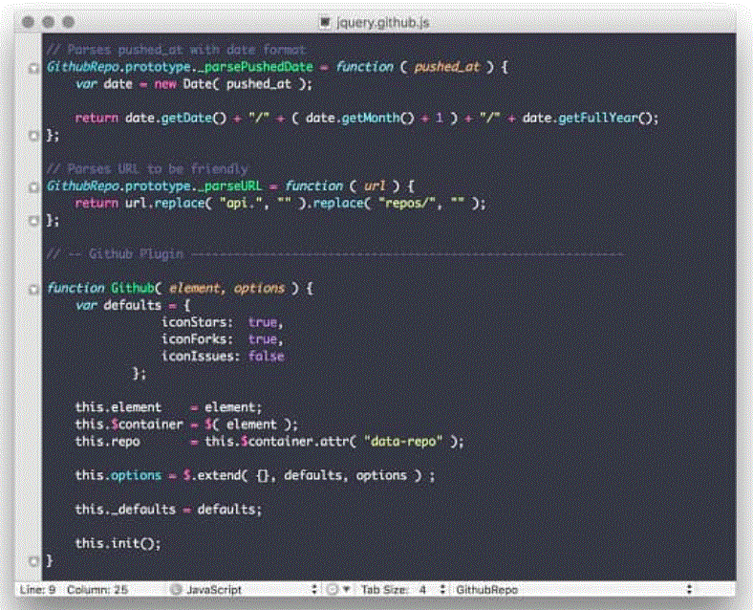The width and height of the screenshot is (753, 610).
Task: Click 'pushed_at' parameter in function signature
Action: pyautogui.click(x=447, y=67)
